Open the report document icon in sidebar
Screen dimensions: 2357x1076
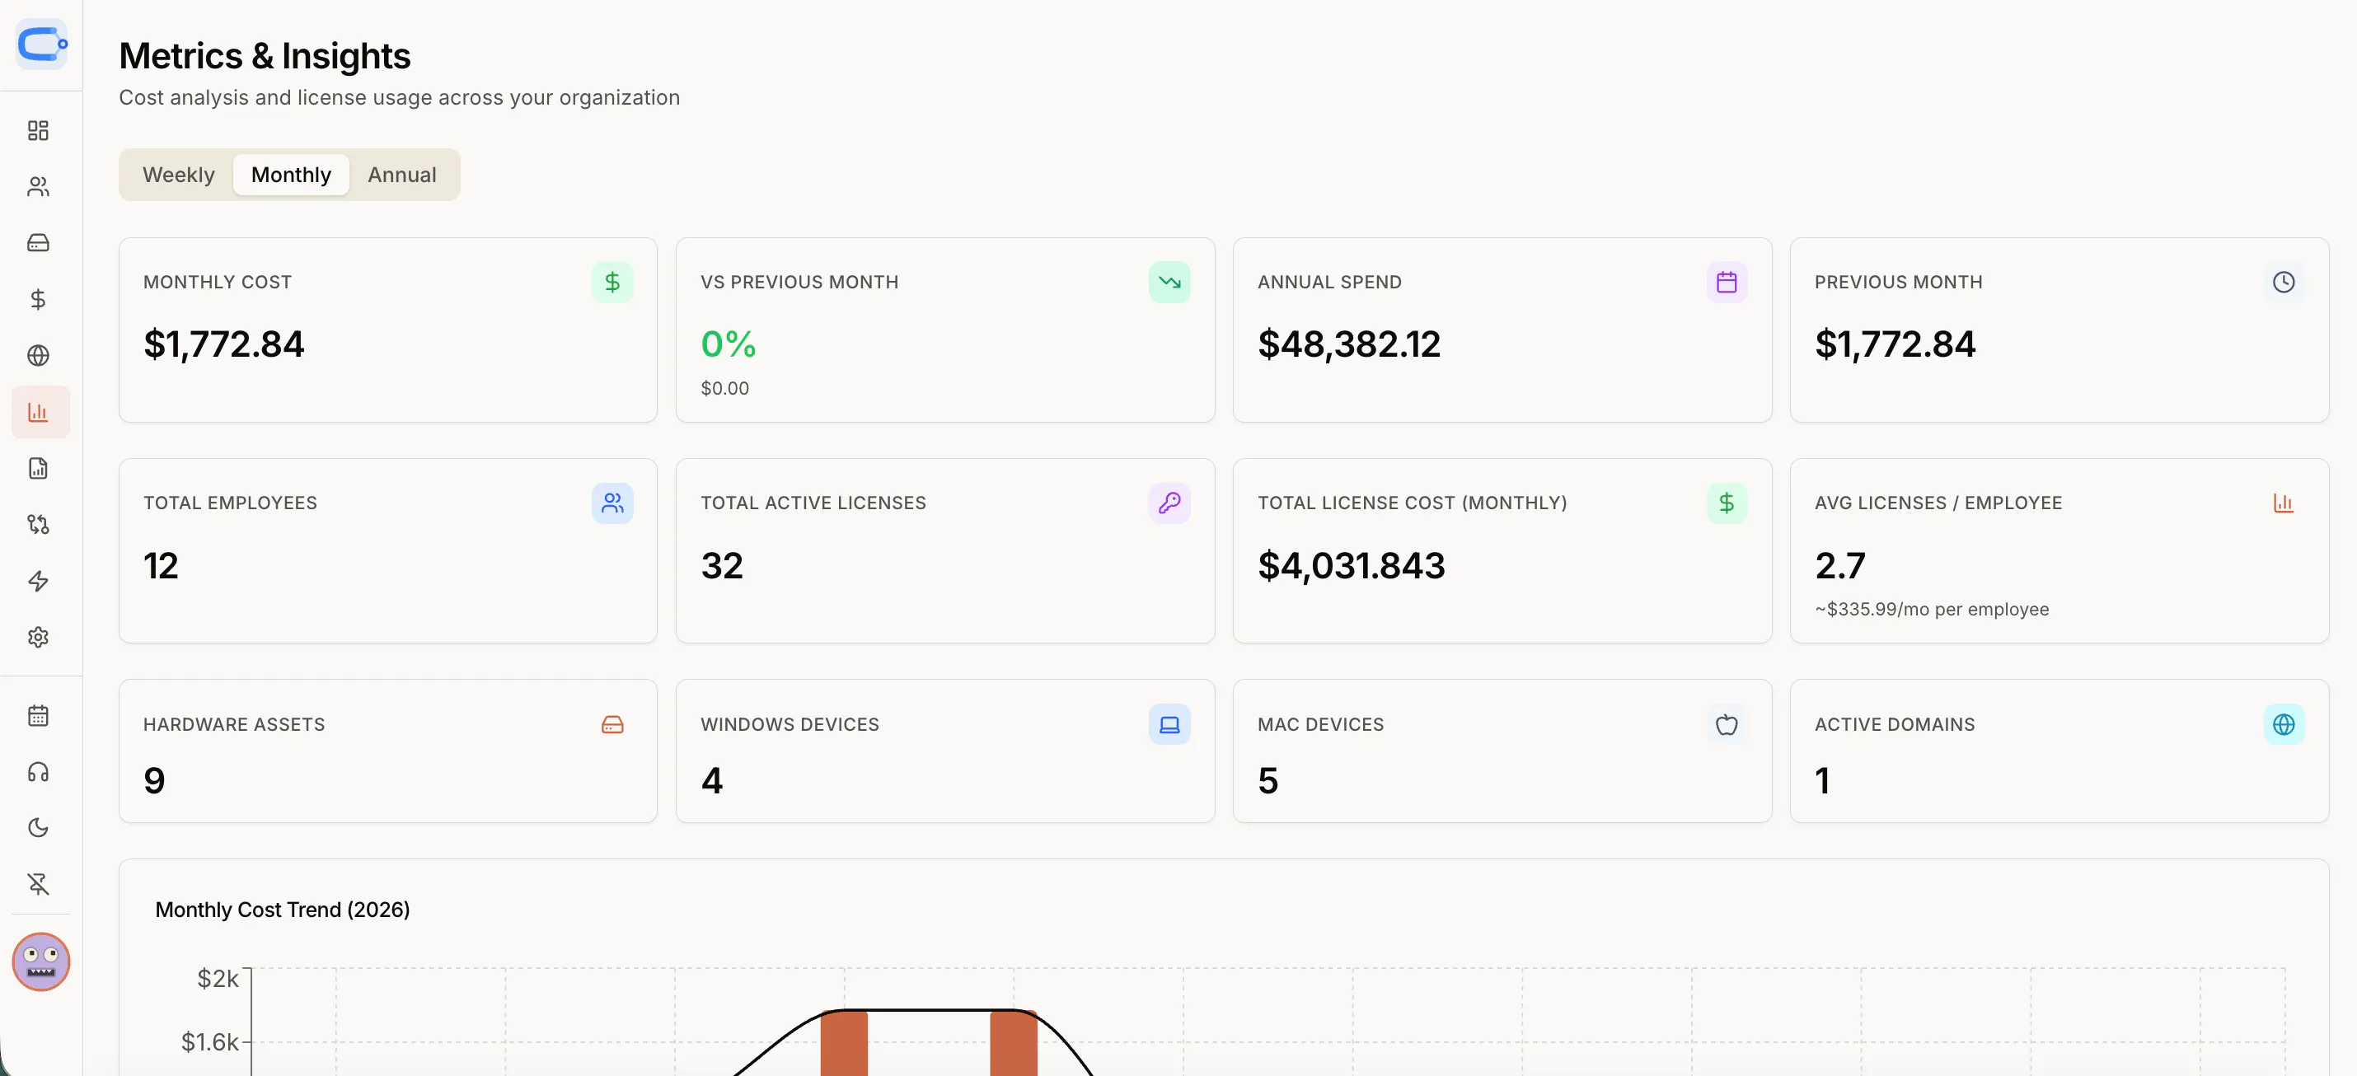pyautogui.click(x=39, y=469)
